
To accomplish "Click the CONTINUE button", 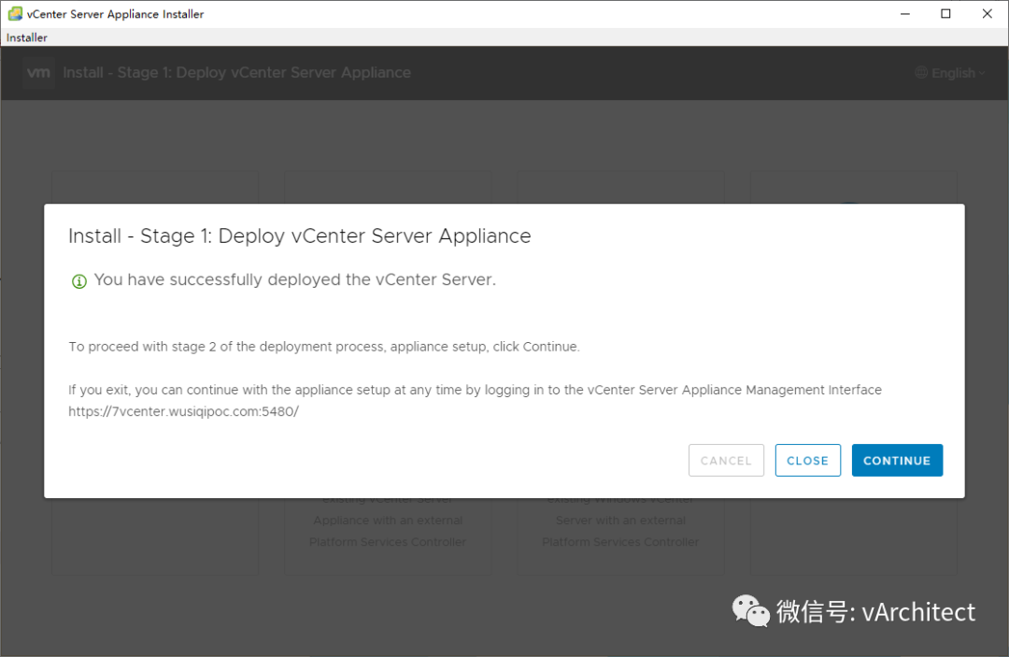I will (x=897, y=460).
